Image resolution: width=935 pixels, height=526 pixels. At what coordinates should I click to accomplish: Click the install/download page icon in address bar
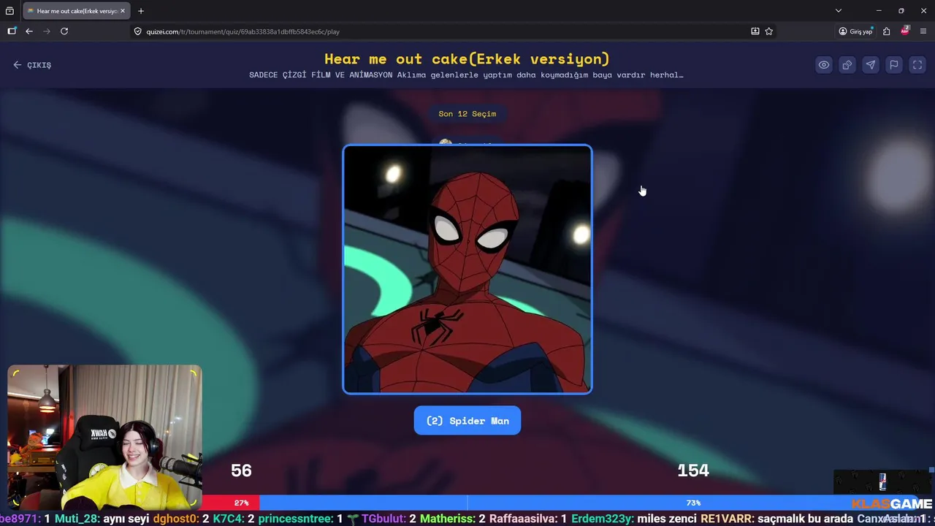click(x=755, y=31)
